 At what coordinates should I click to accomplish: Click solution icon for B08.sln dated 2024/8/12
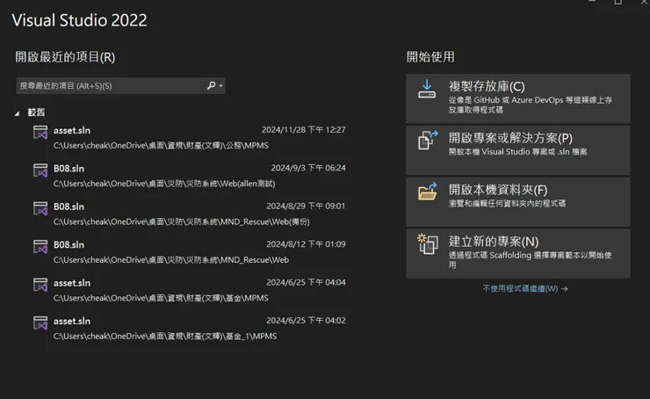click(x=40, y=247)
